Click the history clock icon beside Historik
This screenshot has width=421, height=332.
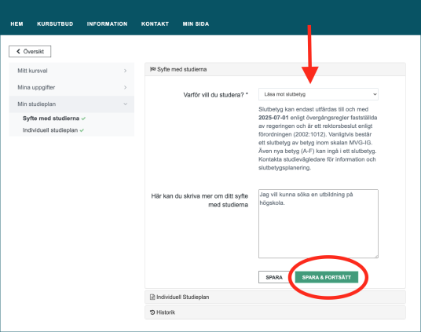152,312
